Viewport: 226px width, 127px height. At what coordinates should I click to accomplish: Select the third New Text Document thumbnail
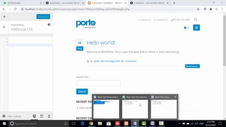click(164, 109)
